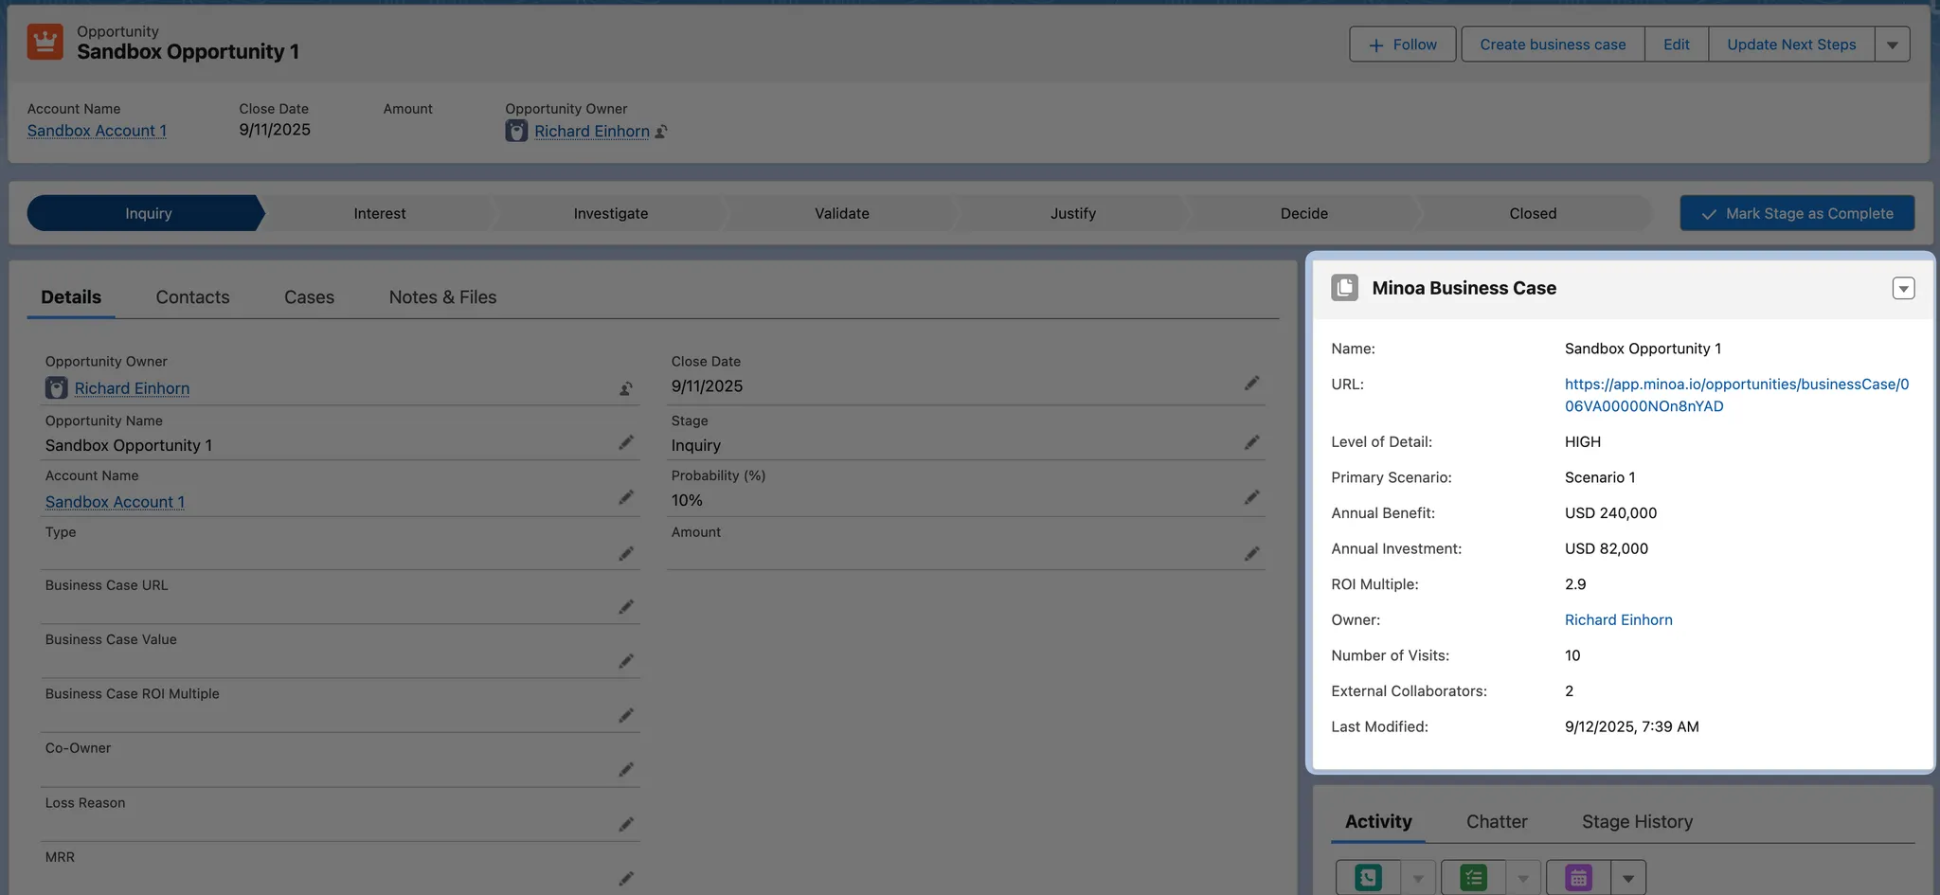
Task: Click Level of Detail value HIGH
Action: point(1583,442)
